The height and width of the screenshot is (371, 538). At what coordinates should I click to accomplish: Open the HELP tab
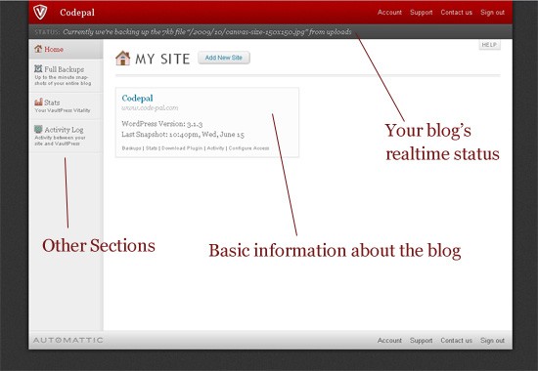pos(489,45)
